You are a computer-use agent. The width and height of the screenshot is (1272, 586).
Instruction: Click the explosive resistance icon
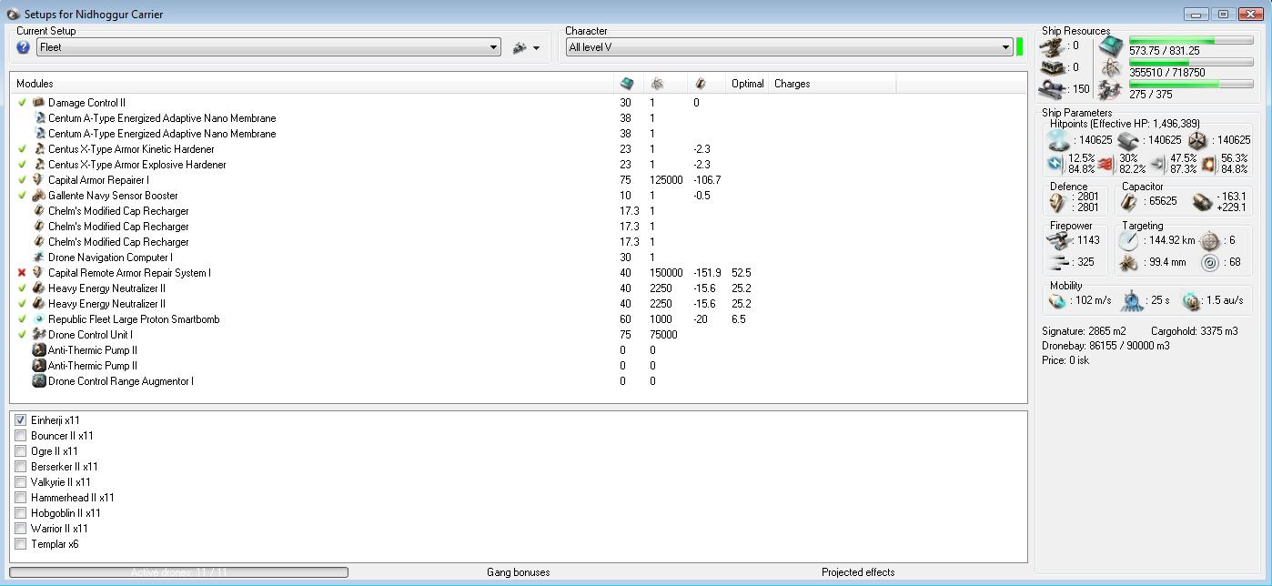1208,164
